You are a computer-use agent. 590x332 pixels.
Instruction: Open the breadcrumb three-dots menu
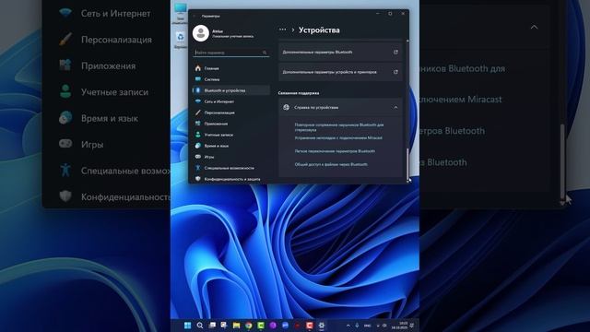tap(283, 30)
